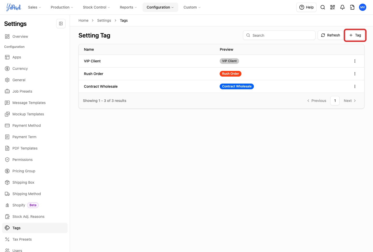Open Pricing Group in sidebar
This screenshot has height=252, width=373.
[35, 171]
